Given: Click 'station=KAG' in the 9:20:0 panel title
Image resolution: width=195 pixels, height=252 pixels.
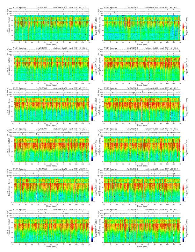Looking at the screenshot, I should click(60, 129).
